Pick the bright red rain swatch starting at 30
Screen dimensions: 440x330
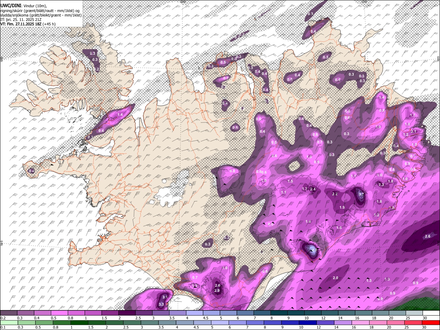(431, 323)
